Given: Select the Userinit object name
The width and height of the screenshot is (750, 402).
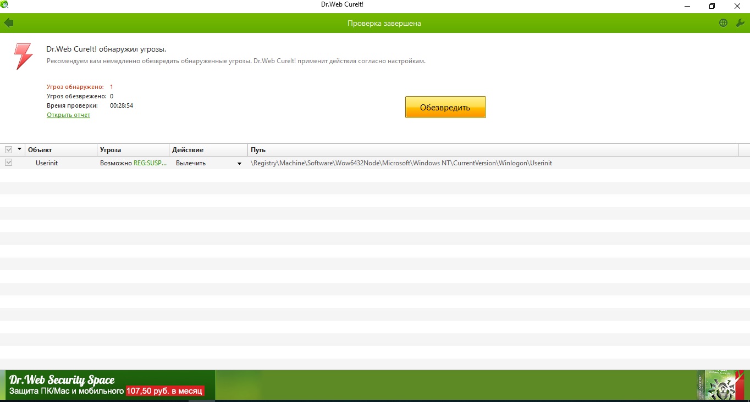Looking at the screenshot, I should 47,163.
